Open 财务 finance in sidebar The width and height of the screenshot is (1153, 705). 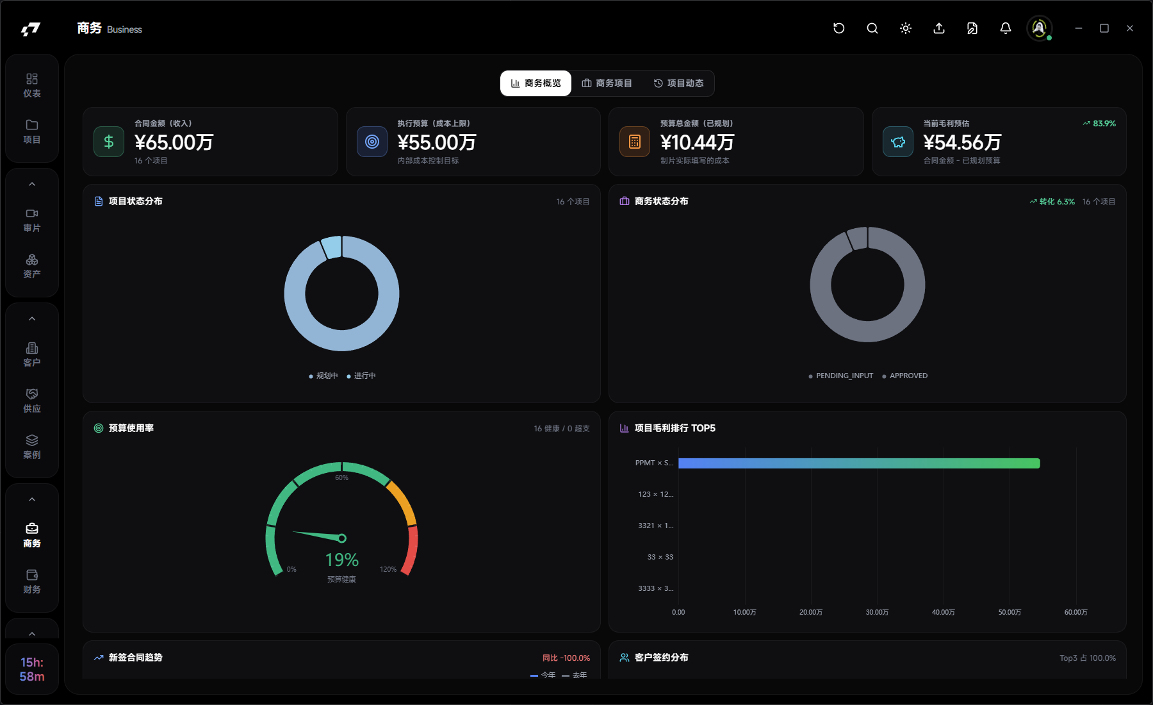pos(32,581)
